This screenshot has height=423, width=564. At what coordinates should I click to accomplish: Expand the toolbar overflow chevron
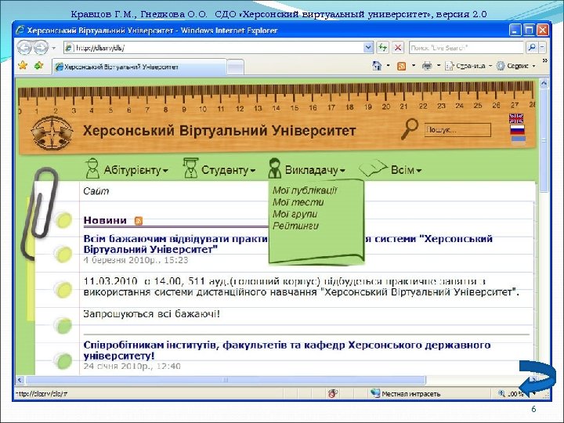pos(544,61)
